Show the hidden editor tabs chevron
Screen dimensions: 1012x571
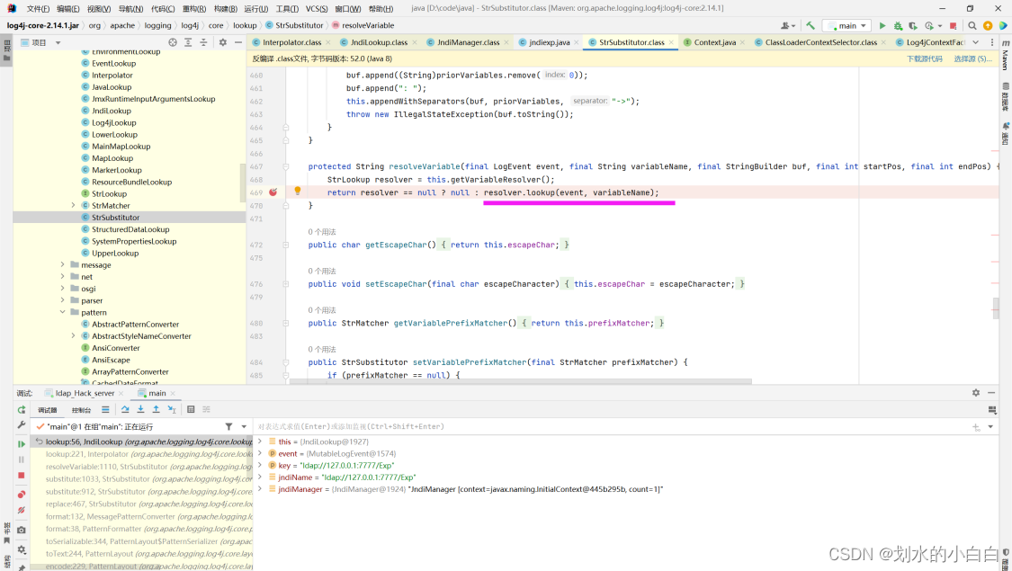(976, 42)
